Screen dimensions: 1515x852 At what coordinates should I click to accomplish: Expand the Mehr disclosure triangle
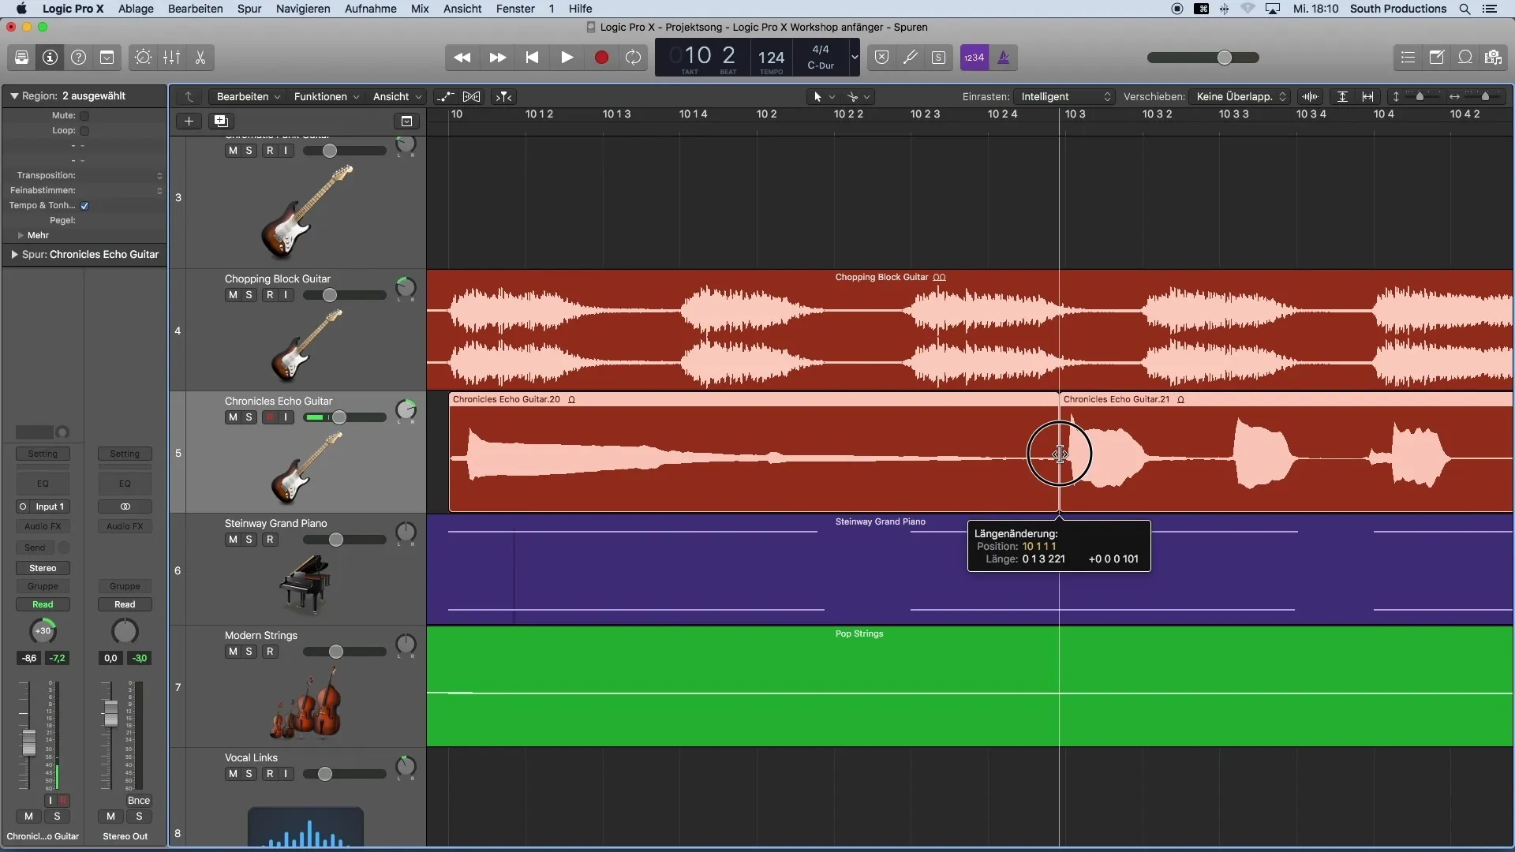tap(21, 235)
